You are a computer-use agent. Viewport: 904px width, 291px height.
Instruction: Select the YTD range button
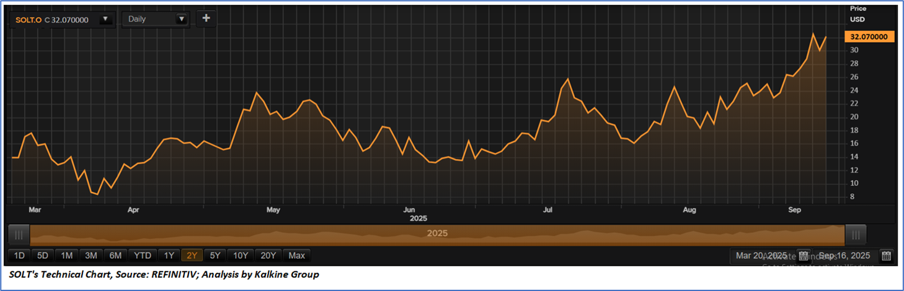pos(143,255)
